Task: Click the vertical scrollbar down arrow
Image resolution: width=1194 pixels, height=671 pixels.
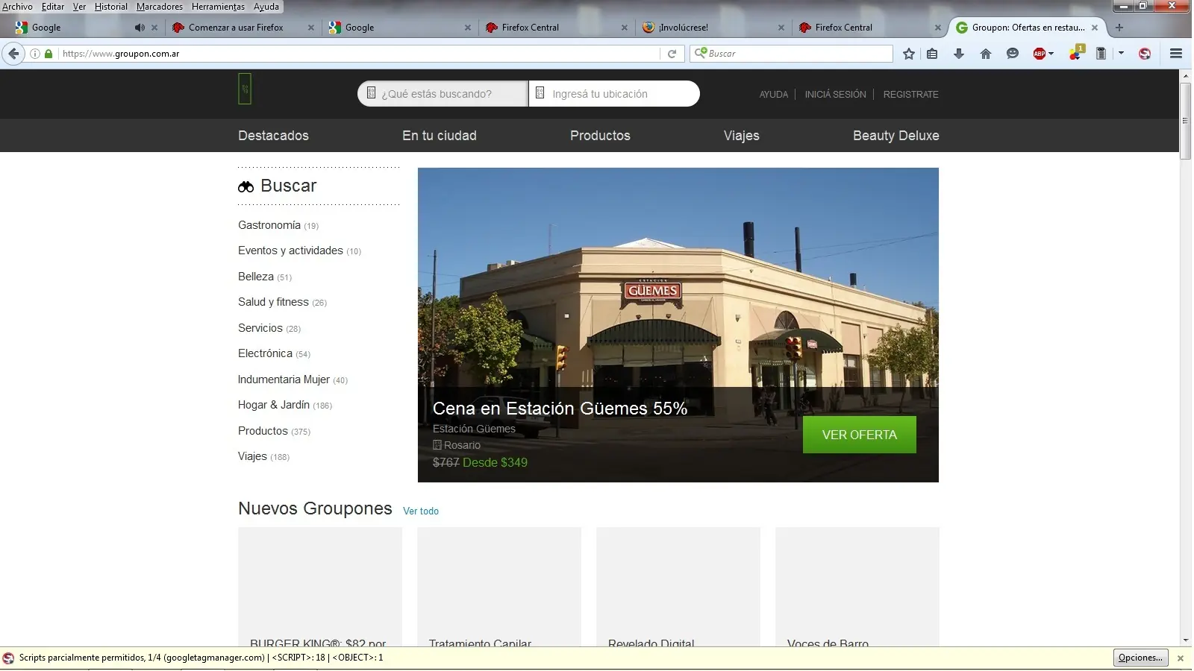Action: tap(1186, 640)
